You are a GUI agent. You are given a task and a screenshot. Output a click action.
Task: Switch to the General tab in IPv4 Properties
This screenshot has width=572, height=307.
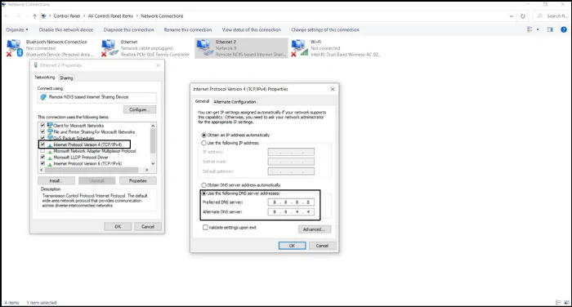point(202,101)
